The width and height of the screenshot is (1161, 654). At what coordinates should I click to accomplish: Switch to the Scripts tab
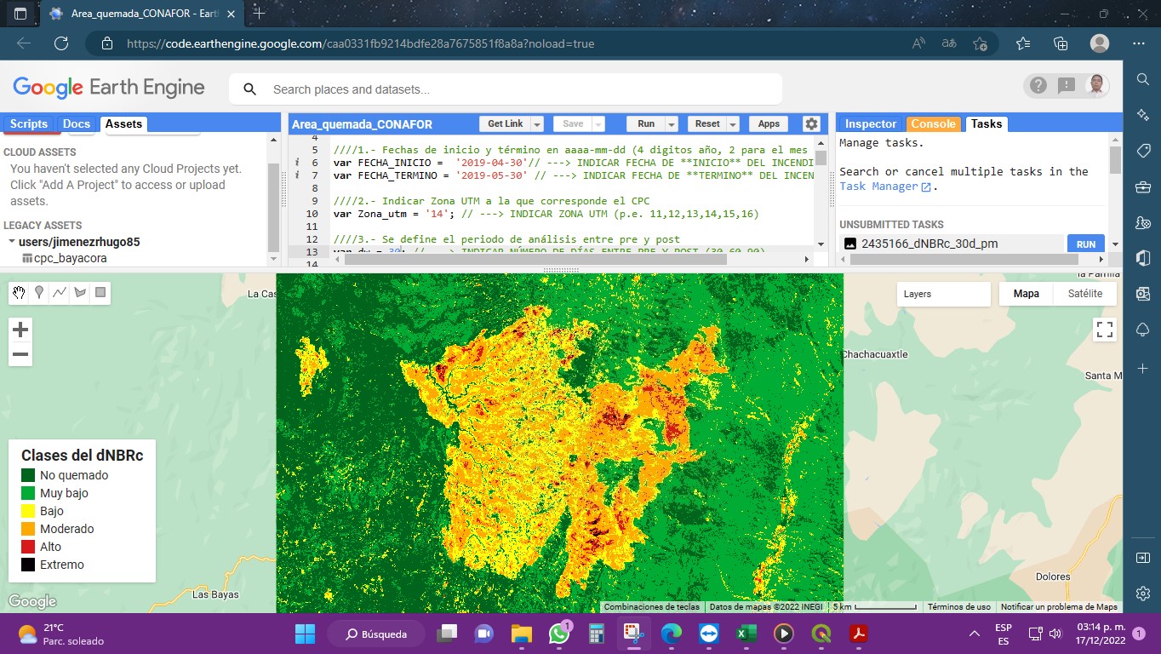click(x=29, y=124)
